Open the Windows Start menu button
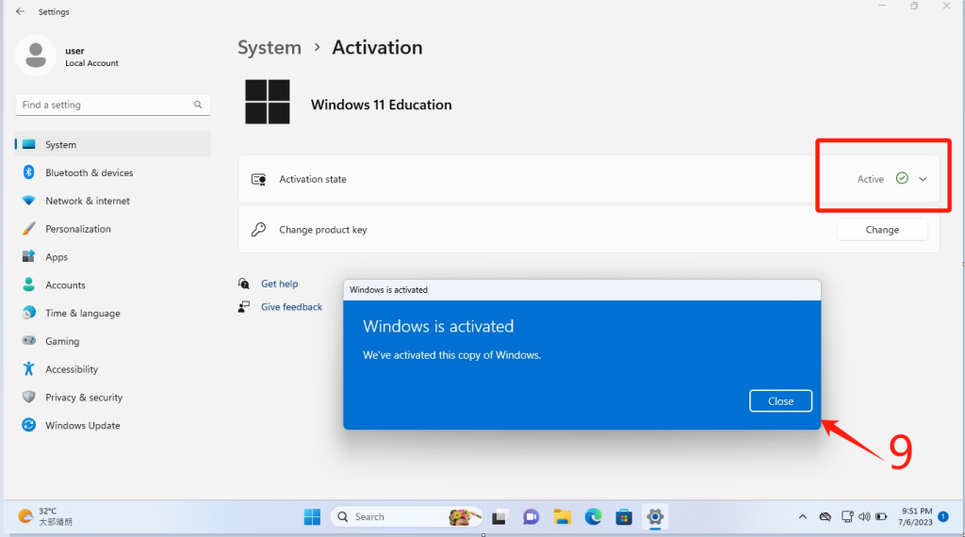Viewport: 965px width, 537px height. pos(312,517)
